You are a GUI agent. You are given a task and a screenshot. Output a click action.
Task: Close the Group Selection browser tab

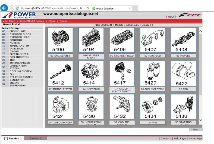130,8
